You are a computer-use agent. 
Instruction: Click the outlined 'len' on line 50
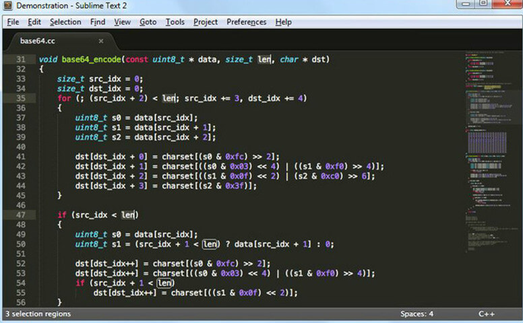click(210, 244)
